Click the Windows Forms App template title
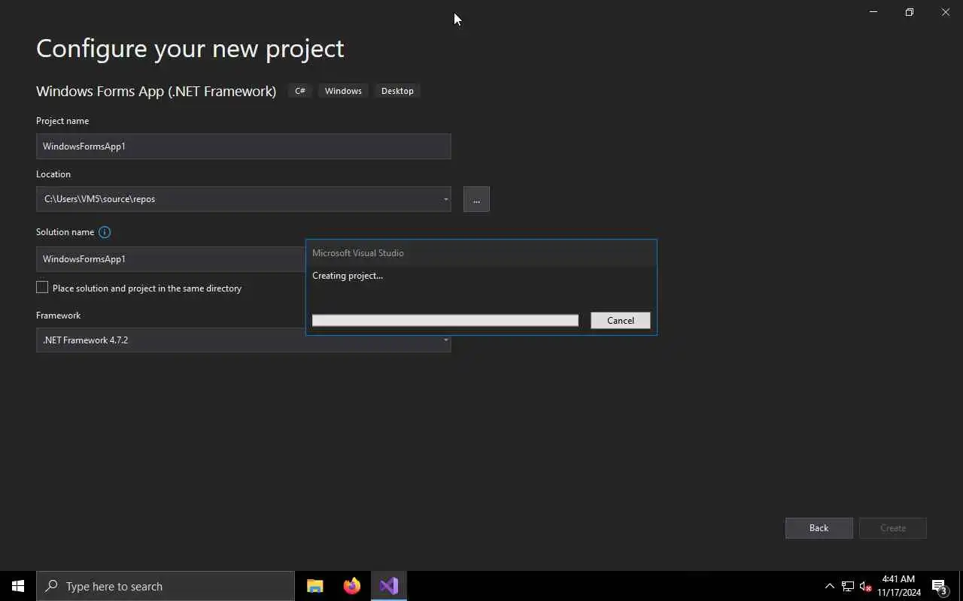The image size is (963, 601). coord(156,91)
